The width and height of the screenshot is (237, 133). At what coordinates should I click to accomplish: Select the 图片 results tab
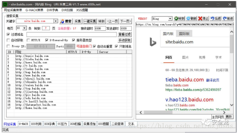click(x=185, y=58)
